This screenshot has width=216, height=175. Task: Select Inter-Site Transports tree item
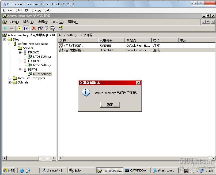pyautogui.click(x=32, y=78)
